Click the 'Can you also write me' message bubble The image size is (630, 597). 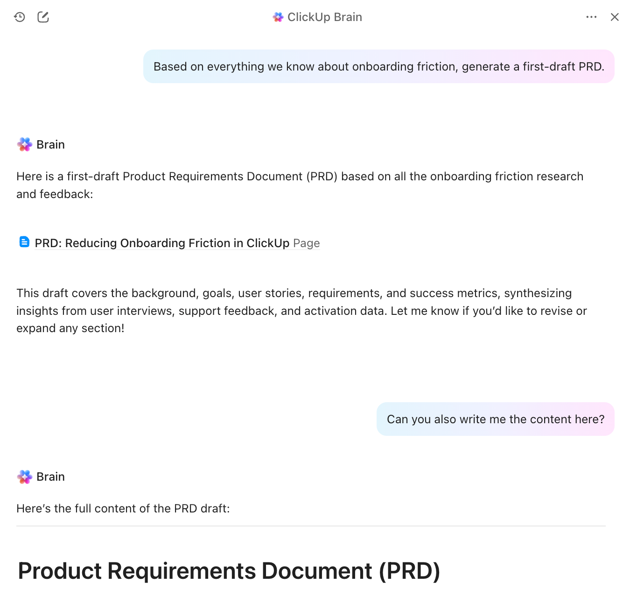[495, 419]
